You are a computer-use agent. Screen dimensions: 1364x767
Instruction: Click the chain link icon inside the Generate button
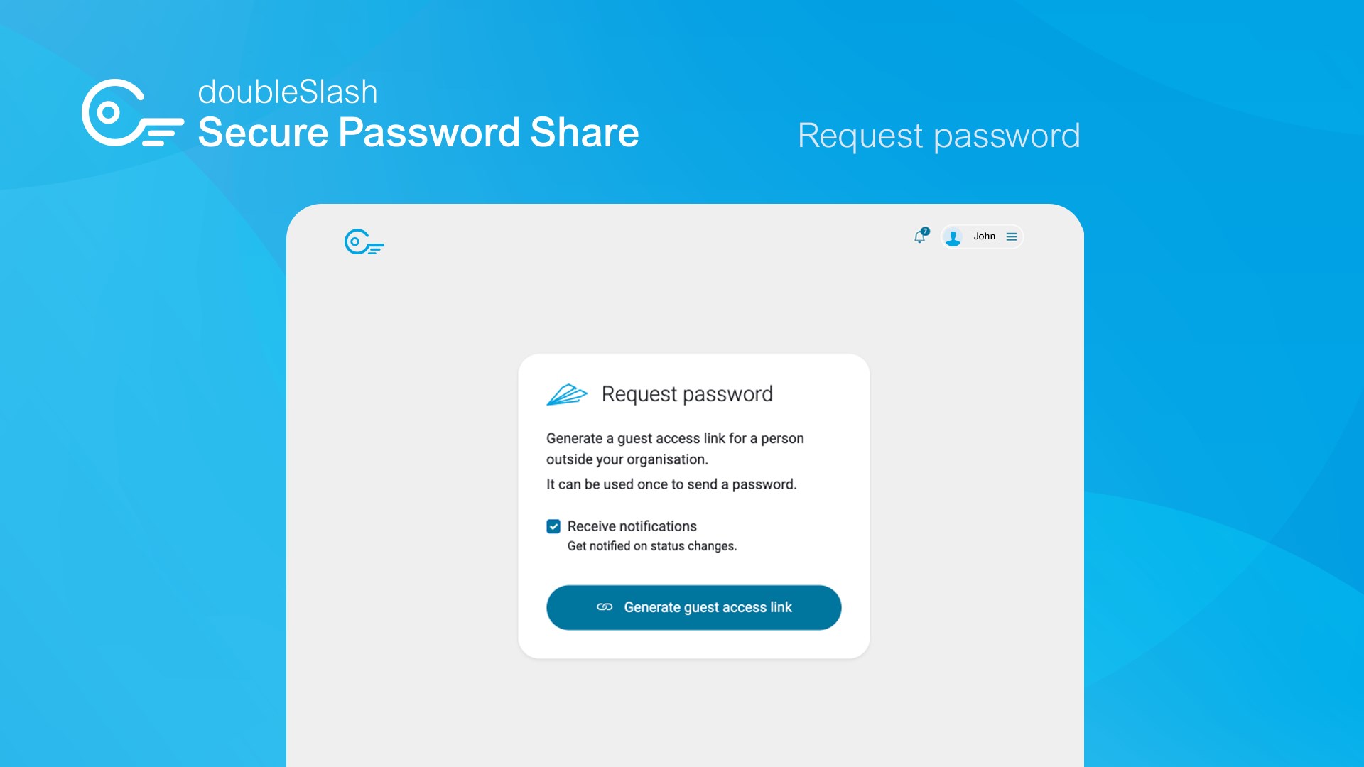coord(605,607)
